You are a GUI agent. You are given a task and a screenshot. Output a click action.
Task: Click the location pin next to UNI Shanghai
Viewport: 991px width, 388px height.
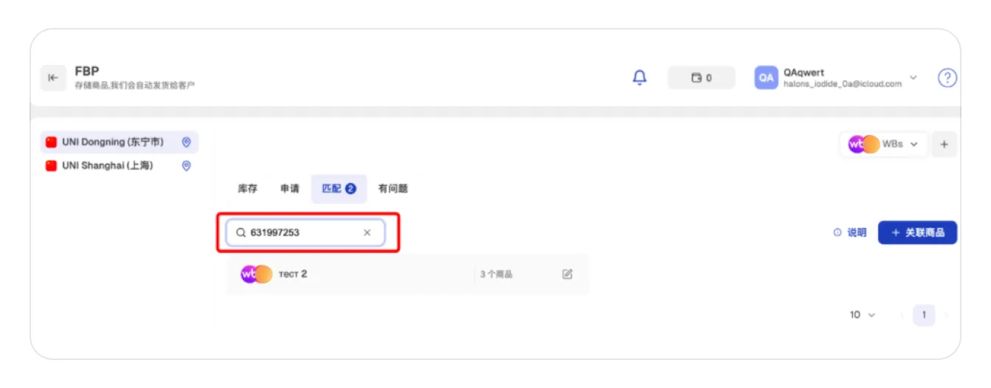point(187,166)
